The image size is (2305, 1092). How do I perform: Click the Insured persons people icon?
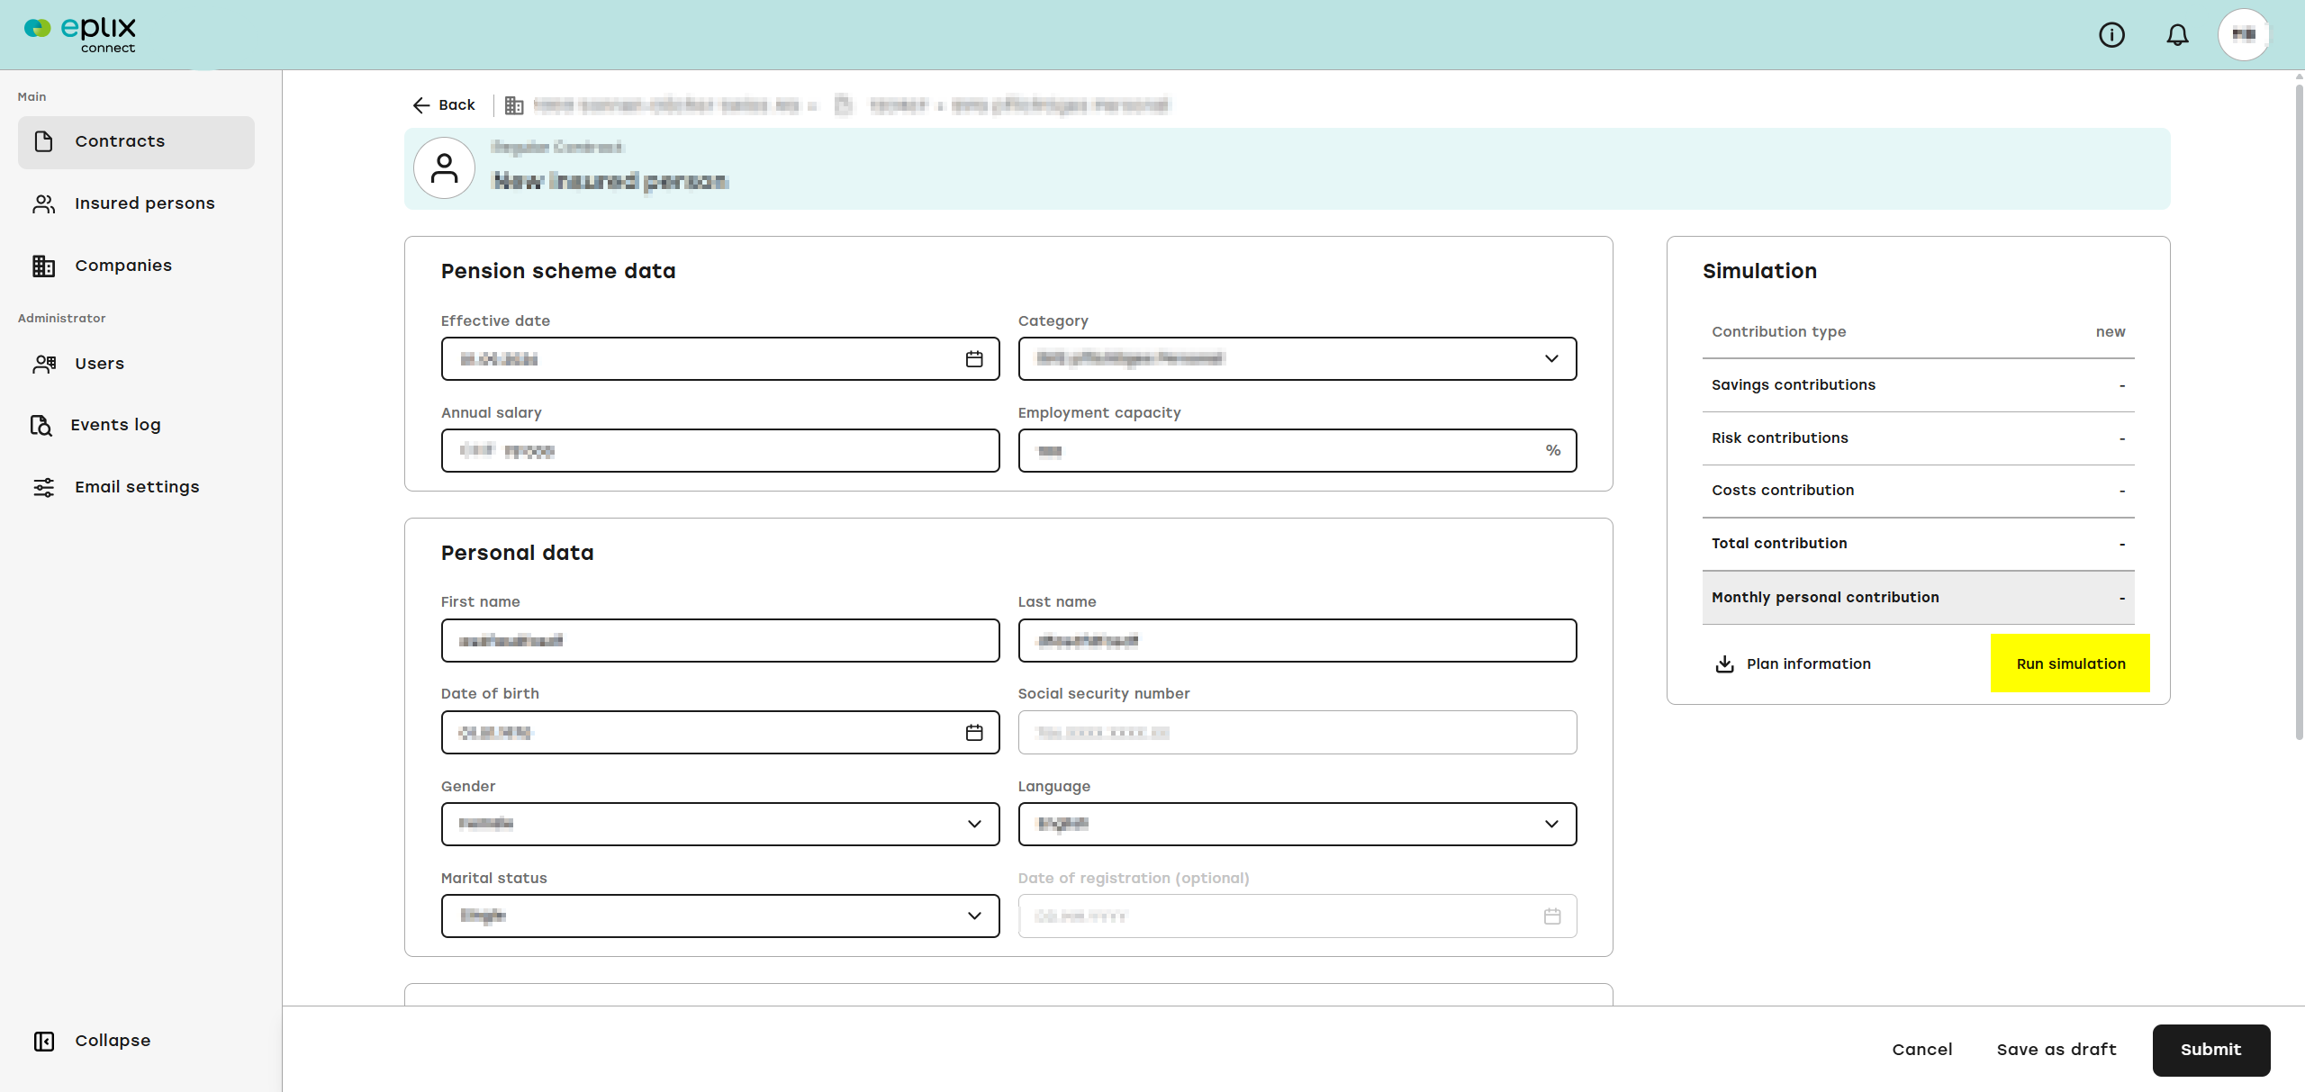tap(44, 203)
